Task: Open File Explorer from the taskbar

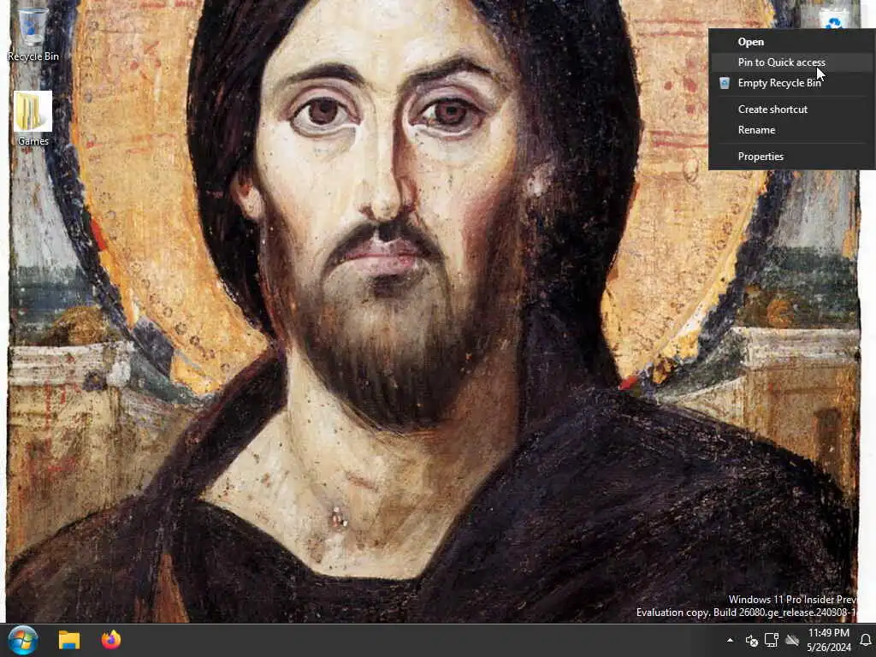Action: [69, 640]
